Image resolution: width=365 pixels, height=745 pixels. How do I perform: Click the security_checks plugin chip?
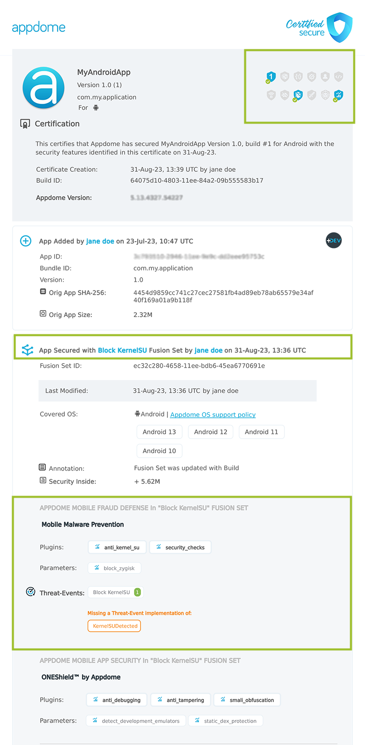point(180,547)
